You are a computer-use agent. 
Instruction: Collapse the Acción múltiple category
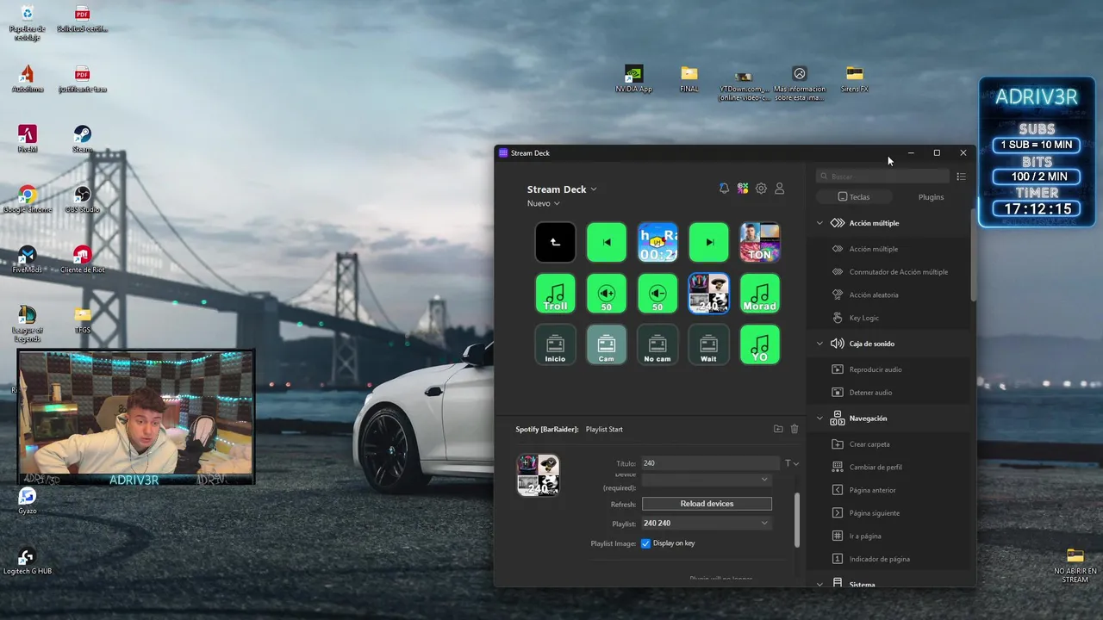pyautogui.click(x=819, y=223)
